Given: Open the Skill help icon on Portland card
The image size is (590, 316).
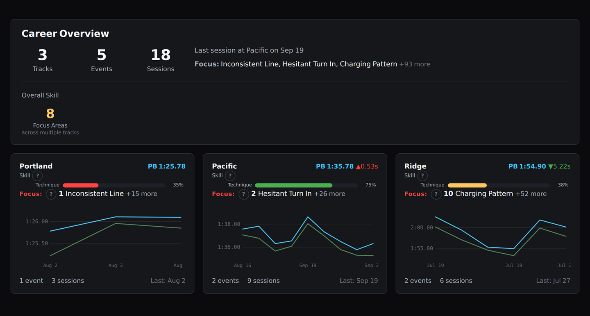Looking at the screenshot, I should tap(37, 175).
